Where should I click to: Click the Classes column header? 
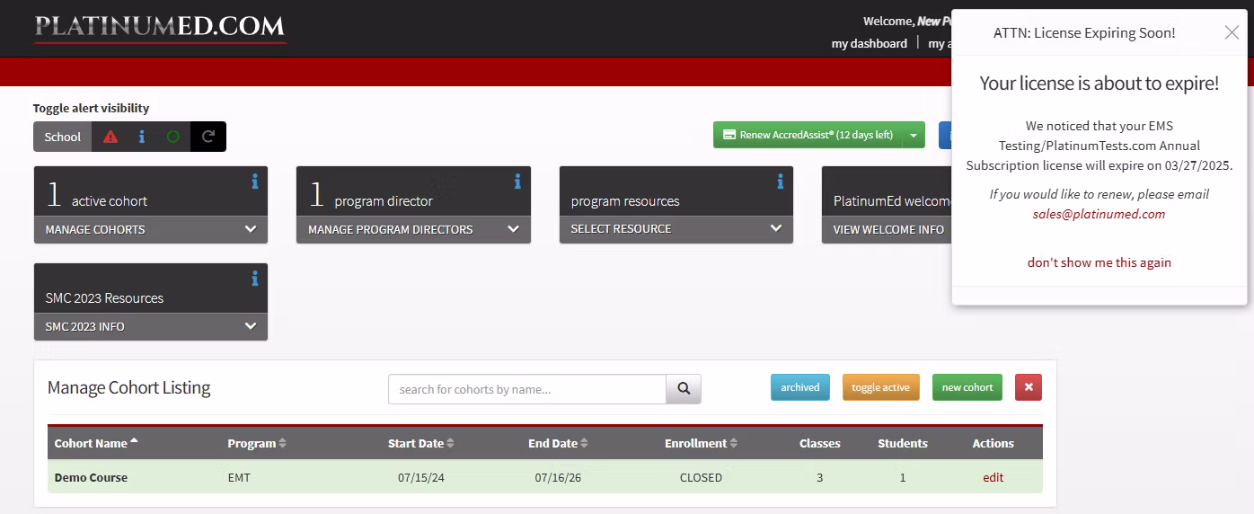click(820, 443)
